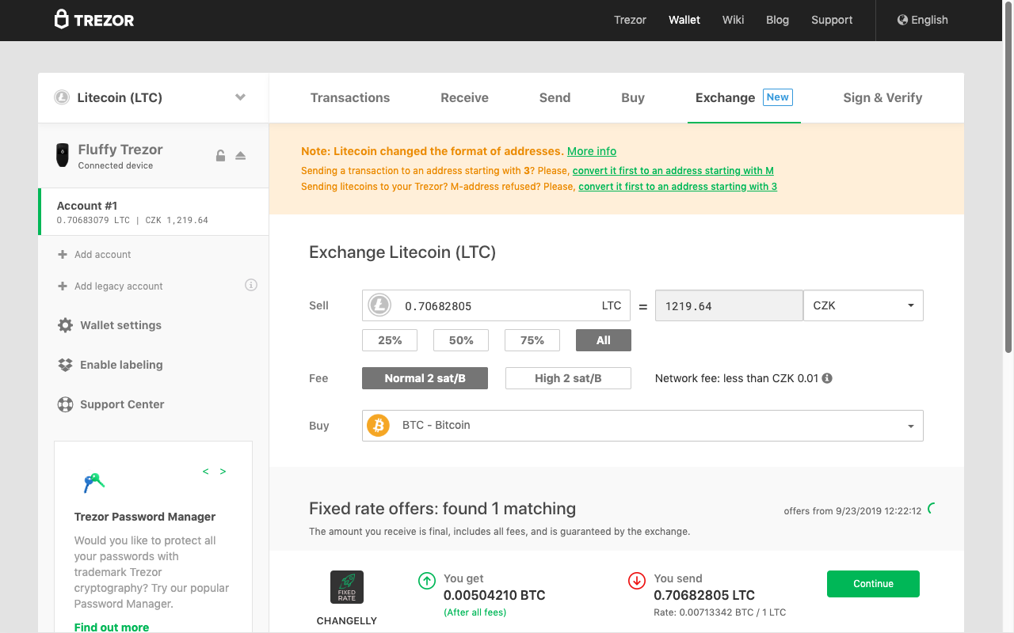Choose High 2 sat/B fee

point(568,378)
